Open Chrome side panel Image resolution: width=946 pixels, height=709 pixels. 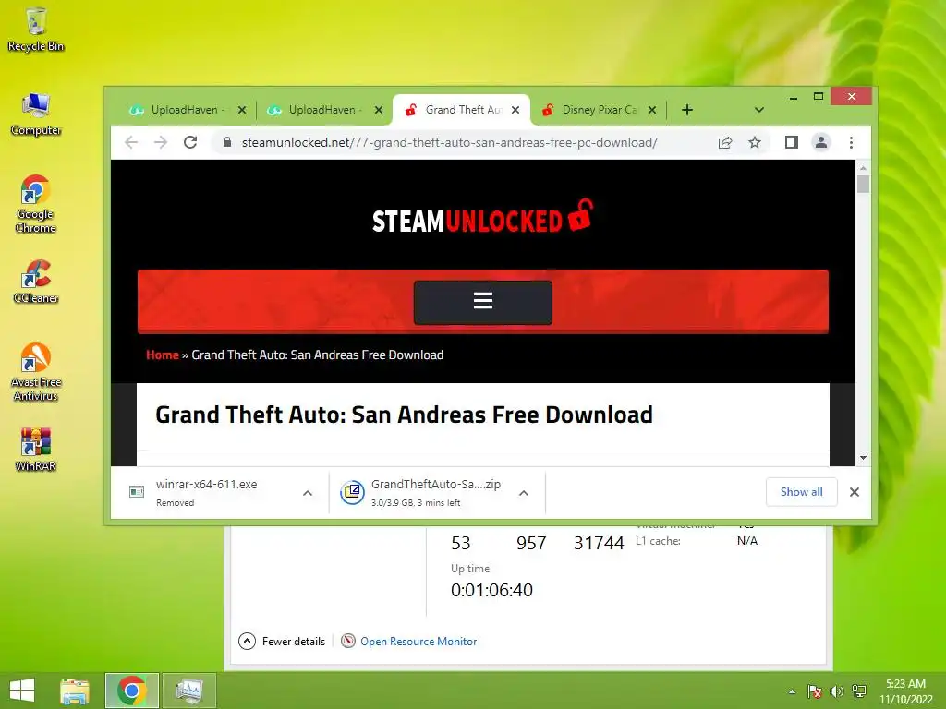coord(791,142)
